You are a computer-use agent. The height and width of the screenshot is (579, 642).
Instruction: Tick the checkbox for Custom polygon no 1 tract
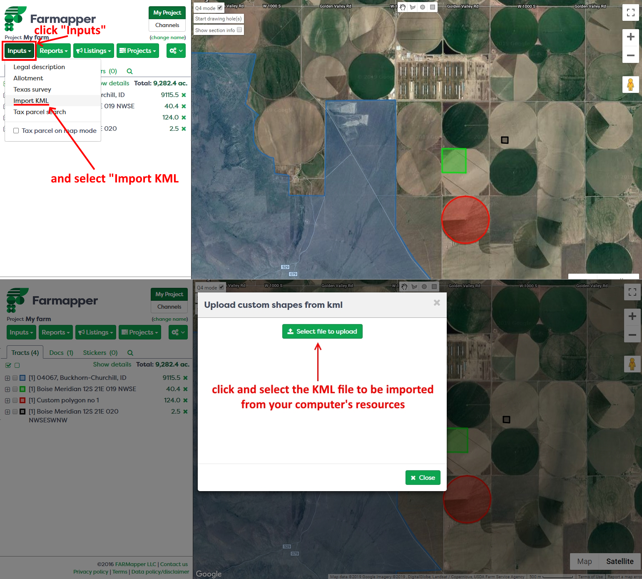[x=15, y=400]
